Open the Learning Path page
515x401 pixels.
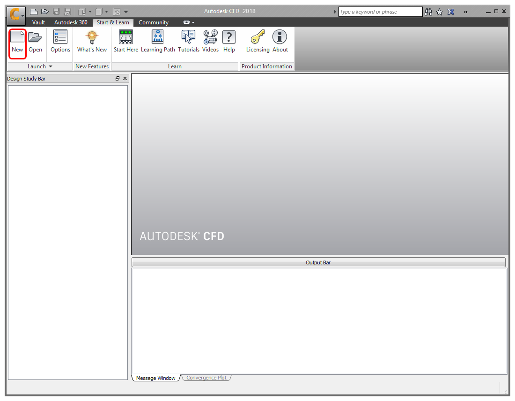coord(158,41)
